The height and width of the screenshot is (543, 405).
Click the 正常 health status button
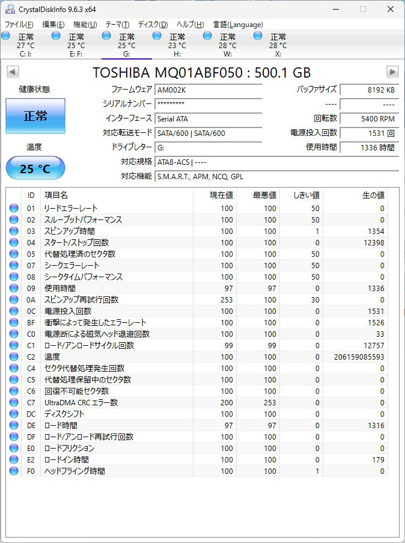pos(35,116)
